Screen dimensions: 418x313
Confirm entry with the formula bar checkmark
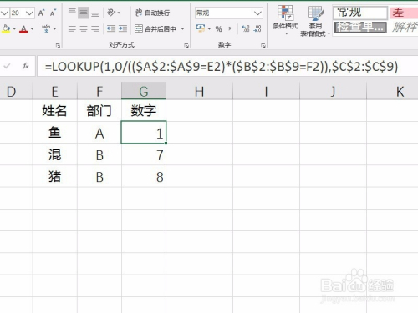(7, 66)
